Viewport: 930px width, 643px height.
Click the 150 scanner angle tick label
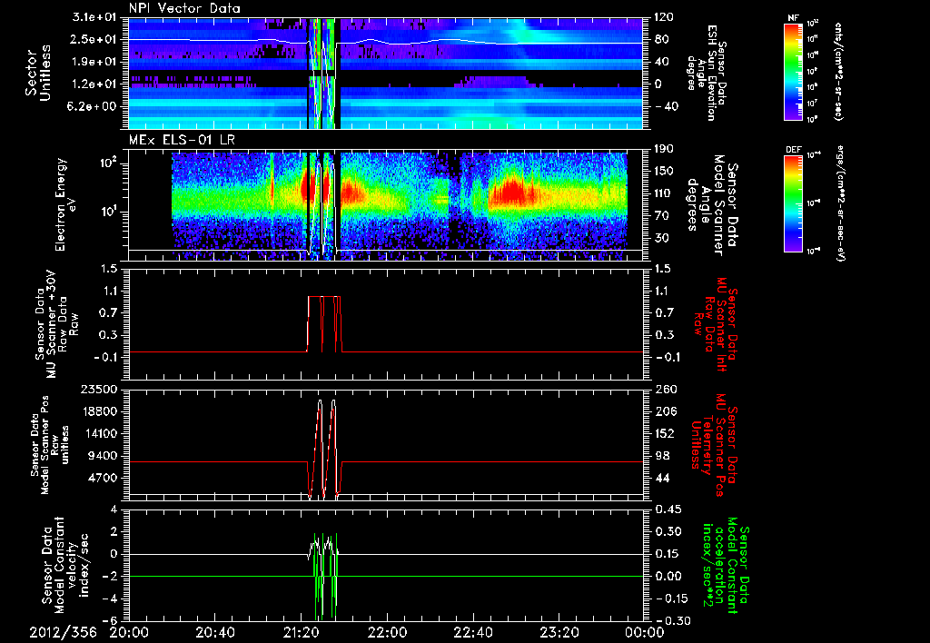[664, 172]
